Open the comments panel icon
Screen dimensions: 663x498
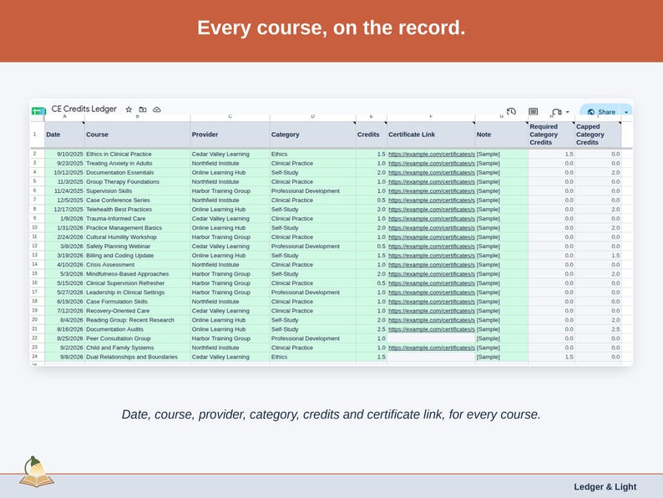[x=534, y=111]
